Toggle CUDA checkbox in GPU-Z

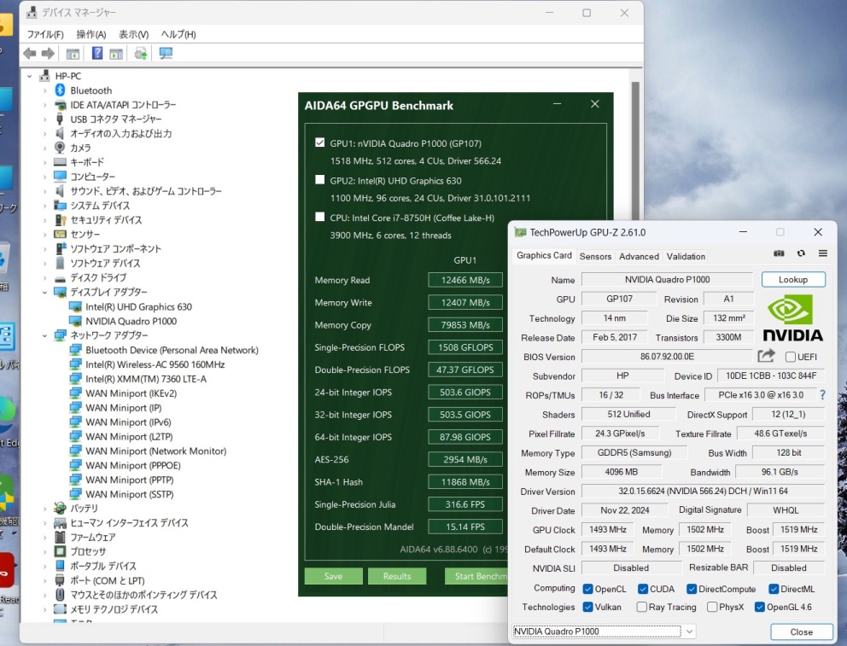(x=643, y=589)
